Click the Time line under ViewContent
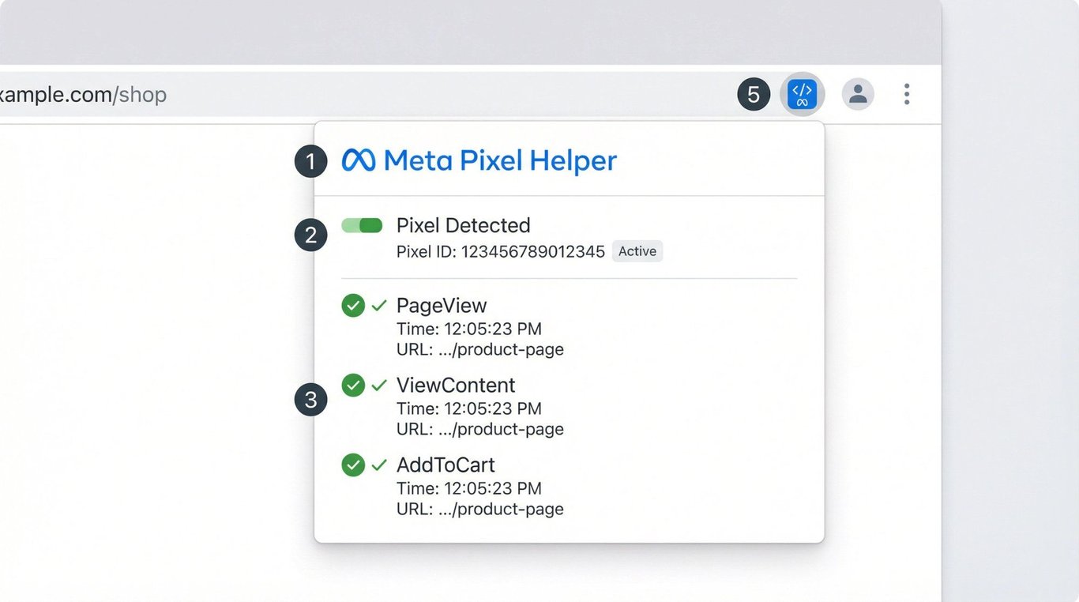Image resolution: width=1079 pixels, height=602 pixels. (469, 408)
